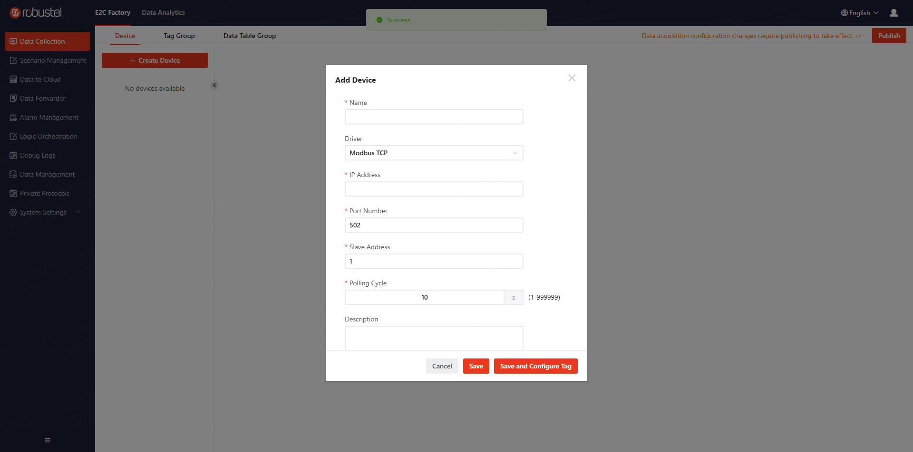Click the Data to Cloud sidebar icon

click(13, 79)
